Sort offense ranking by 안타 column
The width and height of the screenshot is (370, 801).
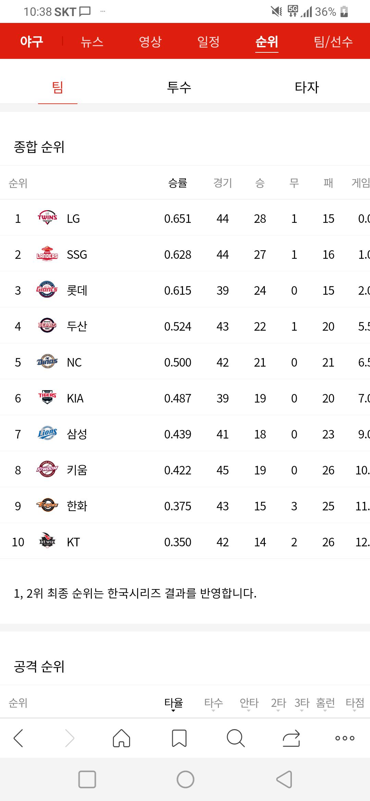click(249, 703)
